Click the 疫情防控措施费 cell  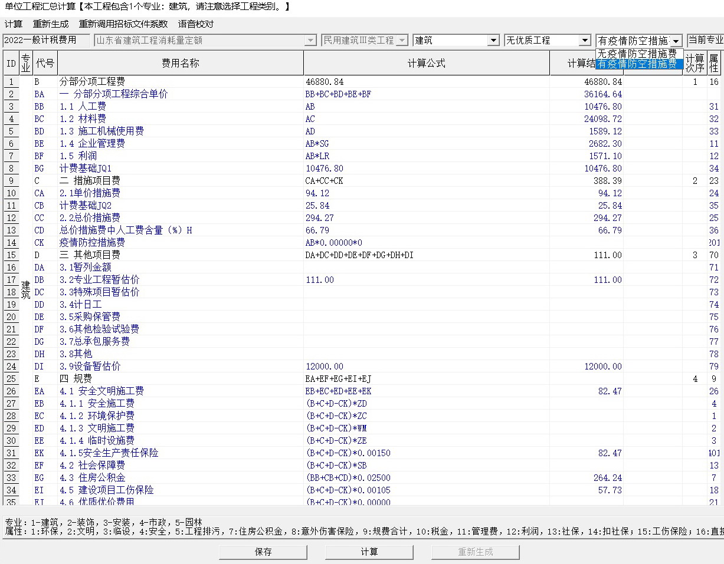click(181, 243)
